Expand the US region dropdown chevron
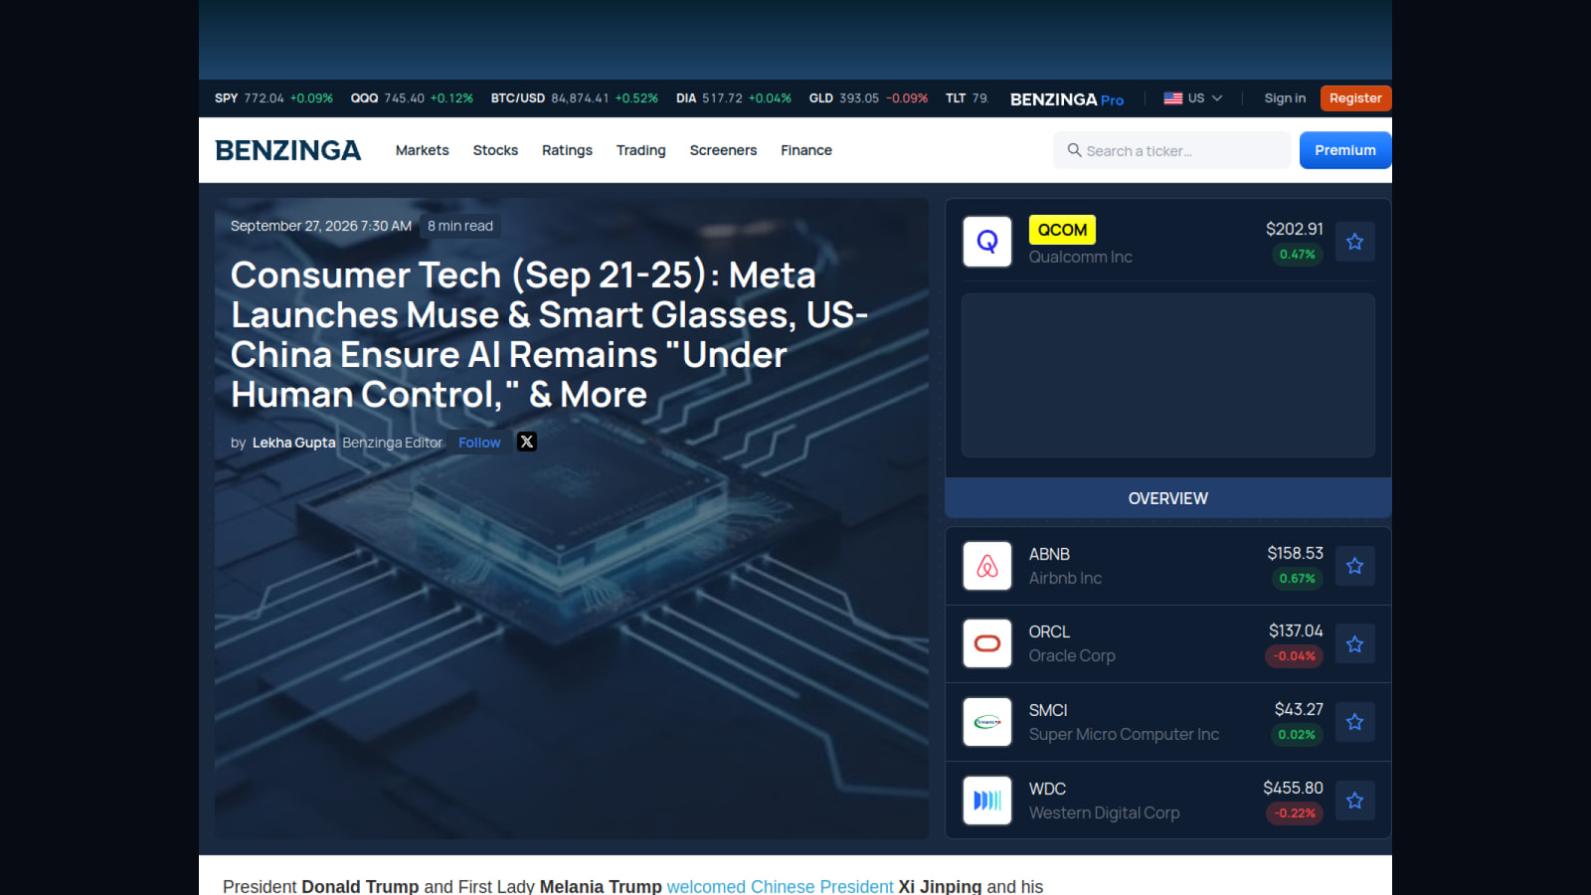Screen dimensions: 1591x895 coord(1217,98)
